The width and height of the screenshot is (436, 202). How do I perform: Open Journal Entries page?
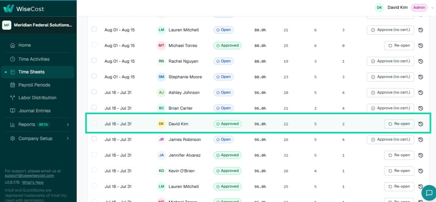tap(38, 111)
